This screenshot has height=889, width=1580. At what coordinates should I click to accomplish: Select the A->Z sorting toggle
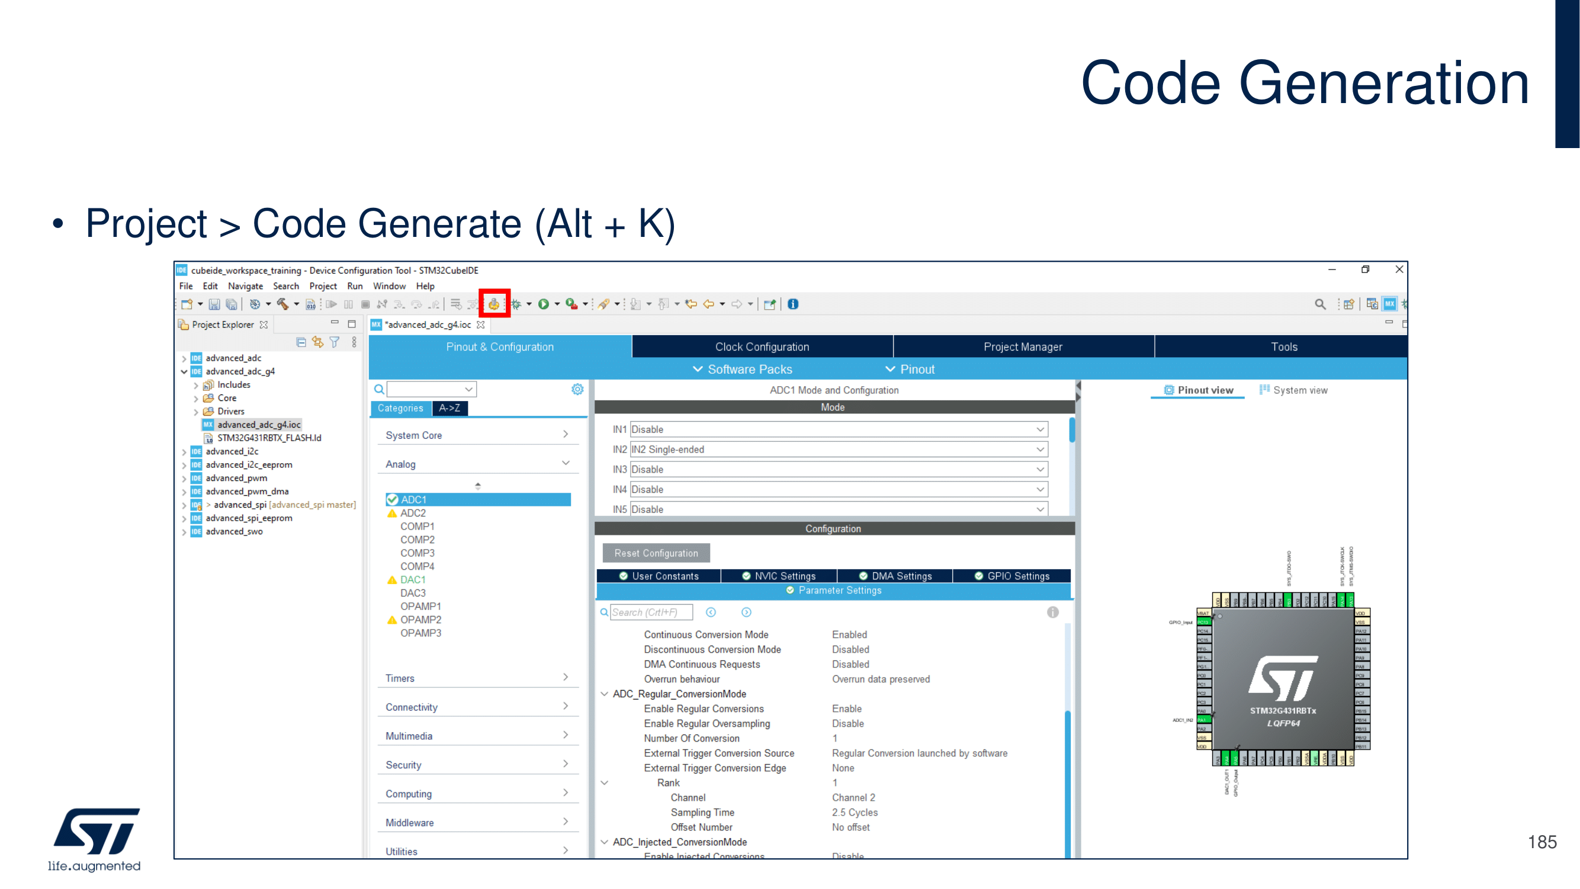click(449, 408)
